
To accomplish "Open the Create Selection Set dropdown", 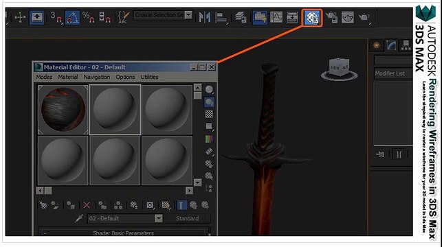I will [188, 15].
